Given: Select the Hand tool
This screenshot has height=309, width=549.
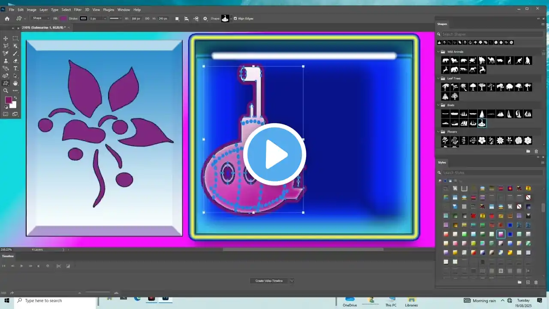Looking at the screenshot, I should pyautogui.click(x=15, y=83).
